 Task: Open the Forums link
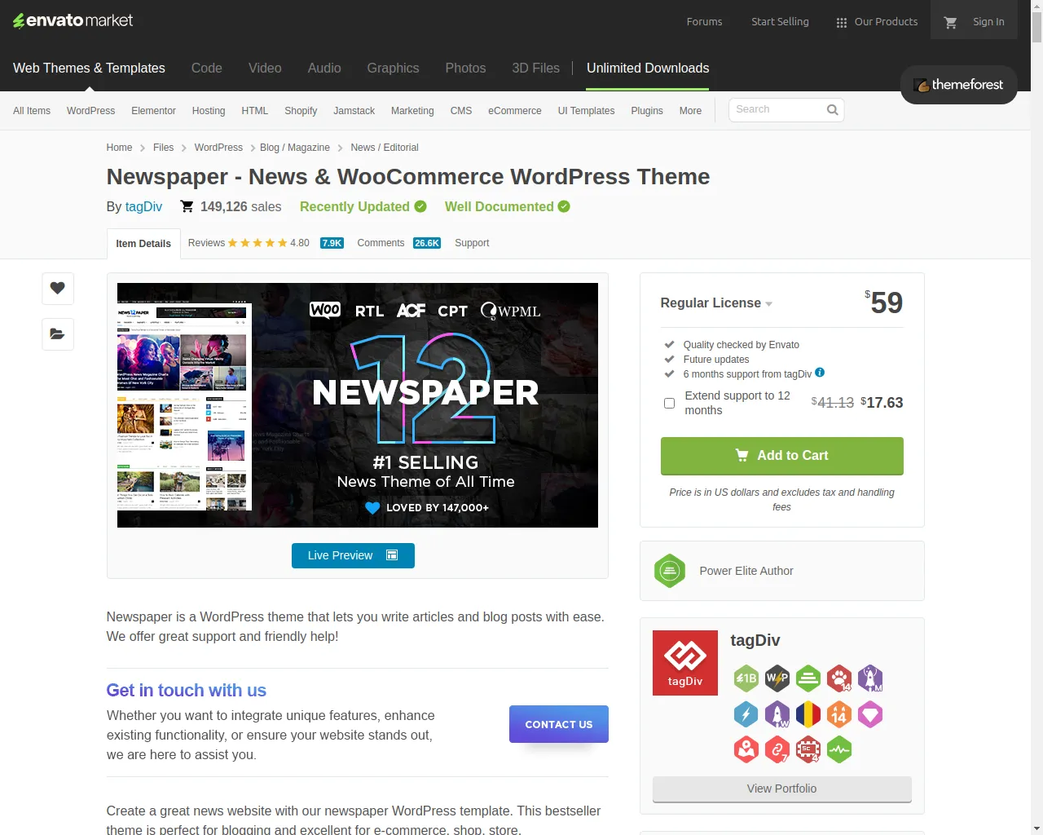[704, 22]
